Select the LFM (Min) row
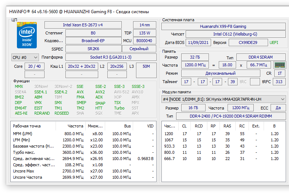 tap(83, 140)
